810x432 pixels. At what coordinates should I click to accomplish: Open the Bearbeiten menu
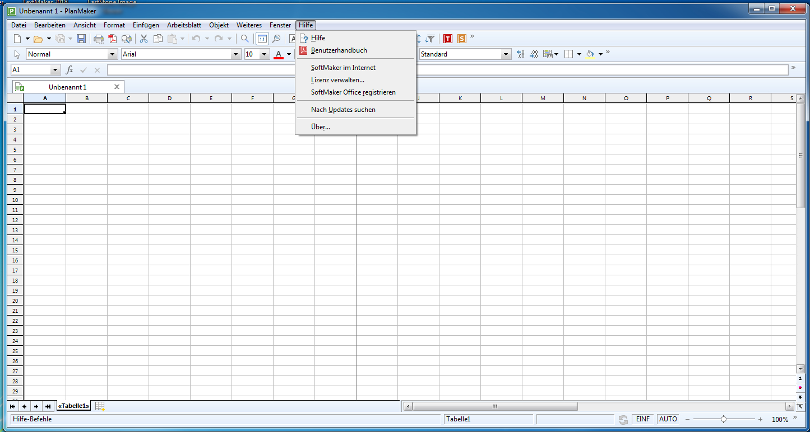(x=50, y=25)
